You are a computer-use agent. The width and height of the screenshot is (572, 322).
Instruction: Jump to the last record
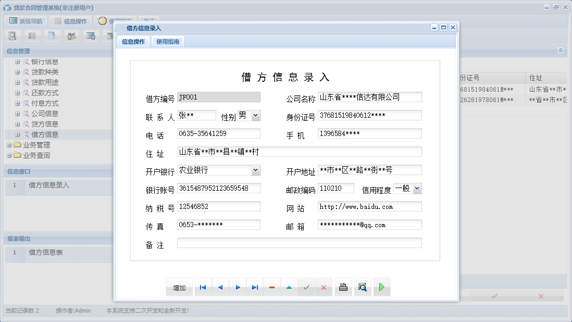(x=255, y=287)
